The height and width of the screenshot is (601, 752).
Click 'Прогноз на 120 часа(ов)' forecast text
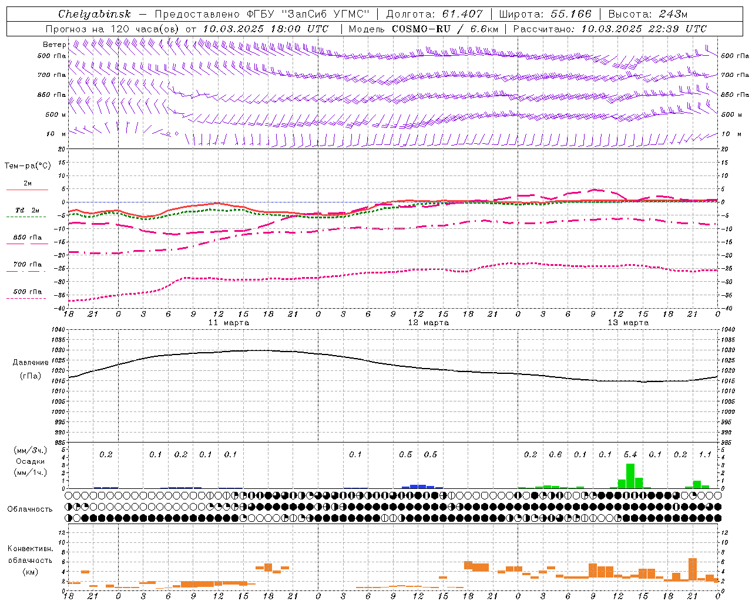click(113, 29)
